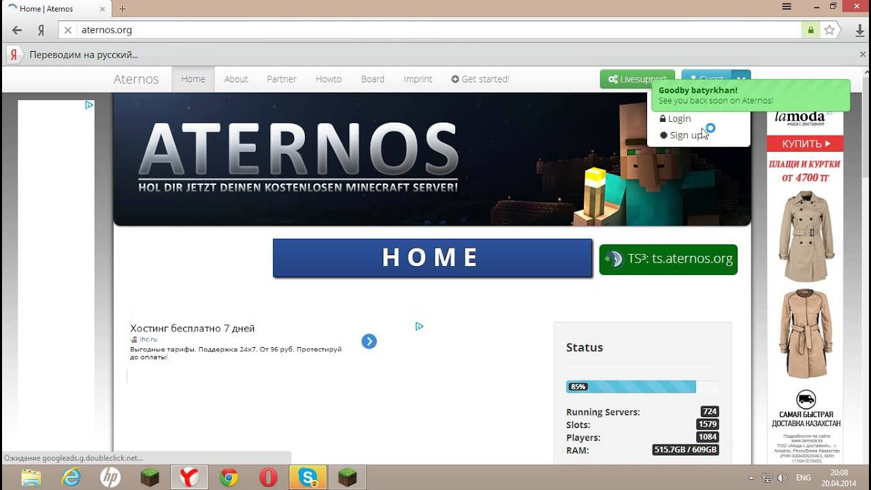
Task: Click the ATERNOS Minecraft header banner
Action: pos(432,159)
